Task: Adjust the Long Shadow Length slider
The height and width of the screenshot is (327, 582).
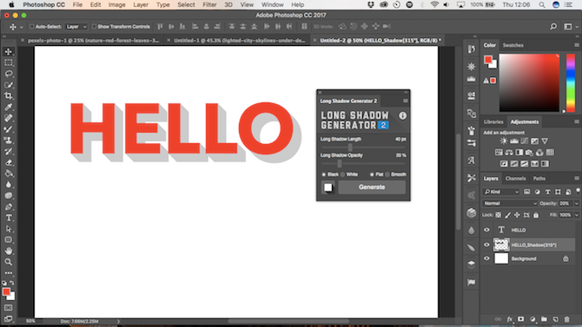Action: coord(350,147)
